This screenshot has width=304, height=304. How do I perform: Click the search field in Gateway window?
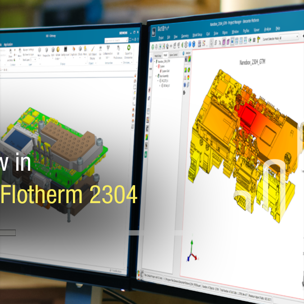(x=116, y=40)
